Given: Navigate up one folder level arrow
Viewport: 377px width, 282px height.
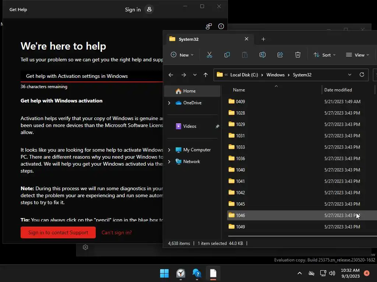Looking at the screenshot, I should pos(205,75).
